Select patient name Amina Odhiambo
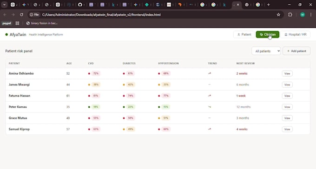The height and width of the screenshot is (169, 316). pyautogui.click(x=21, y=73)
